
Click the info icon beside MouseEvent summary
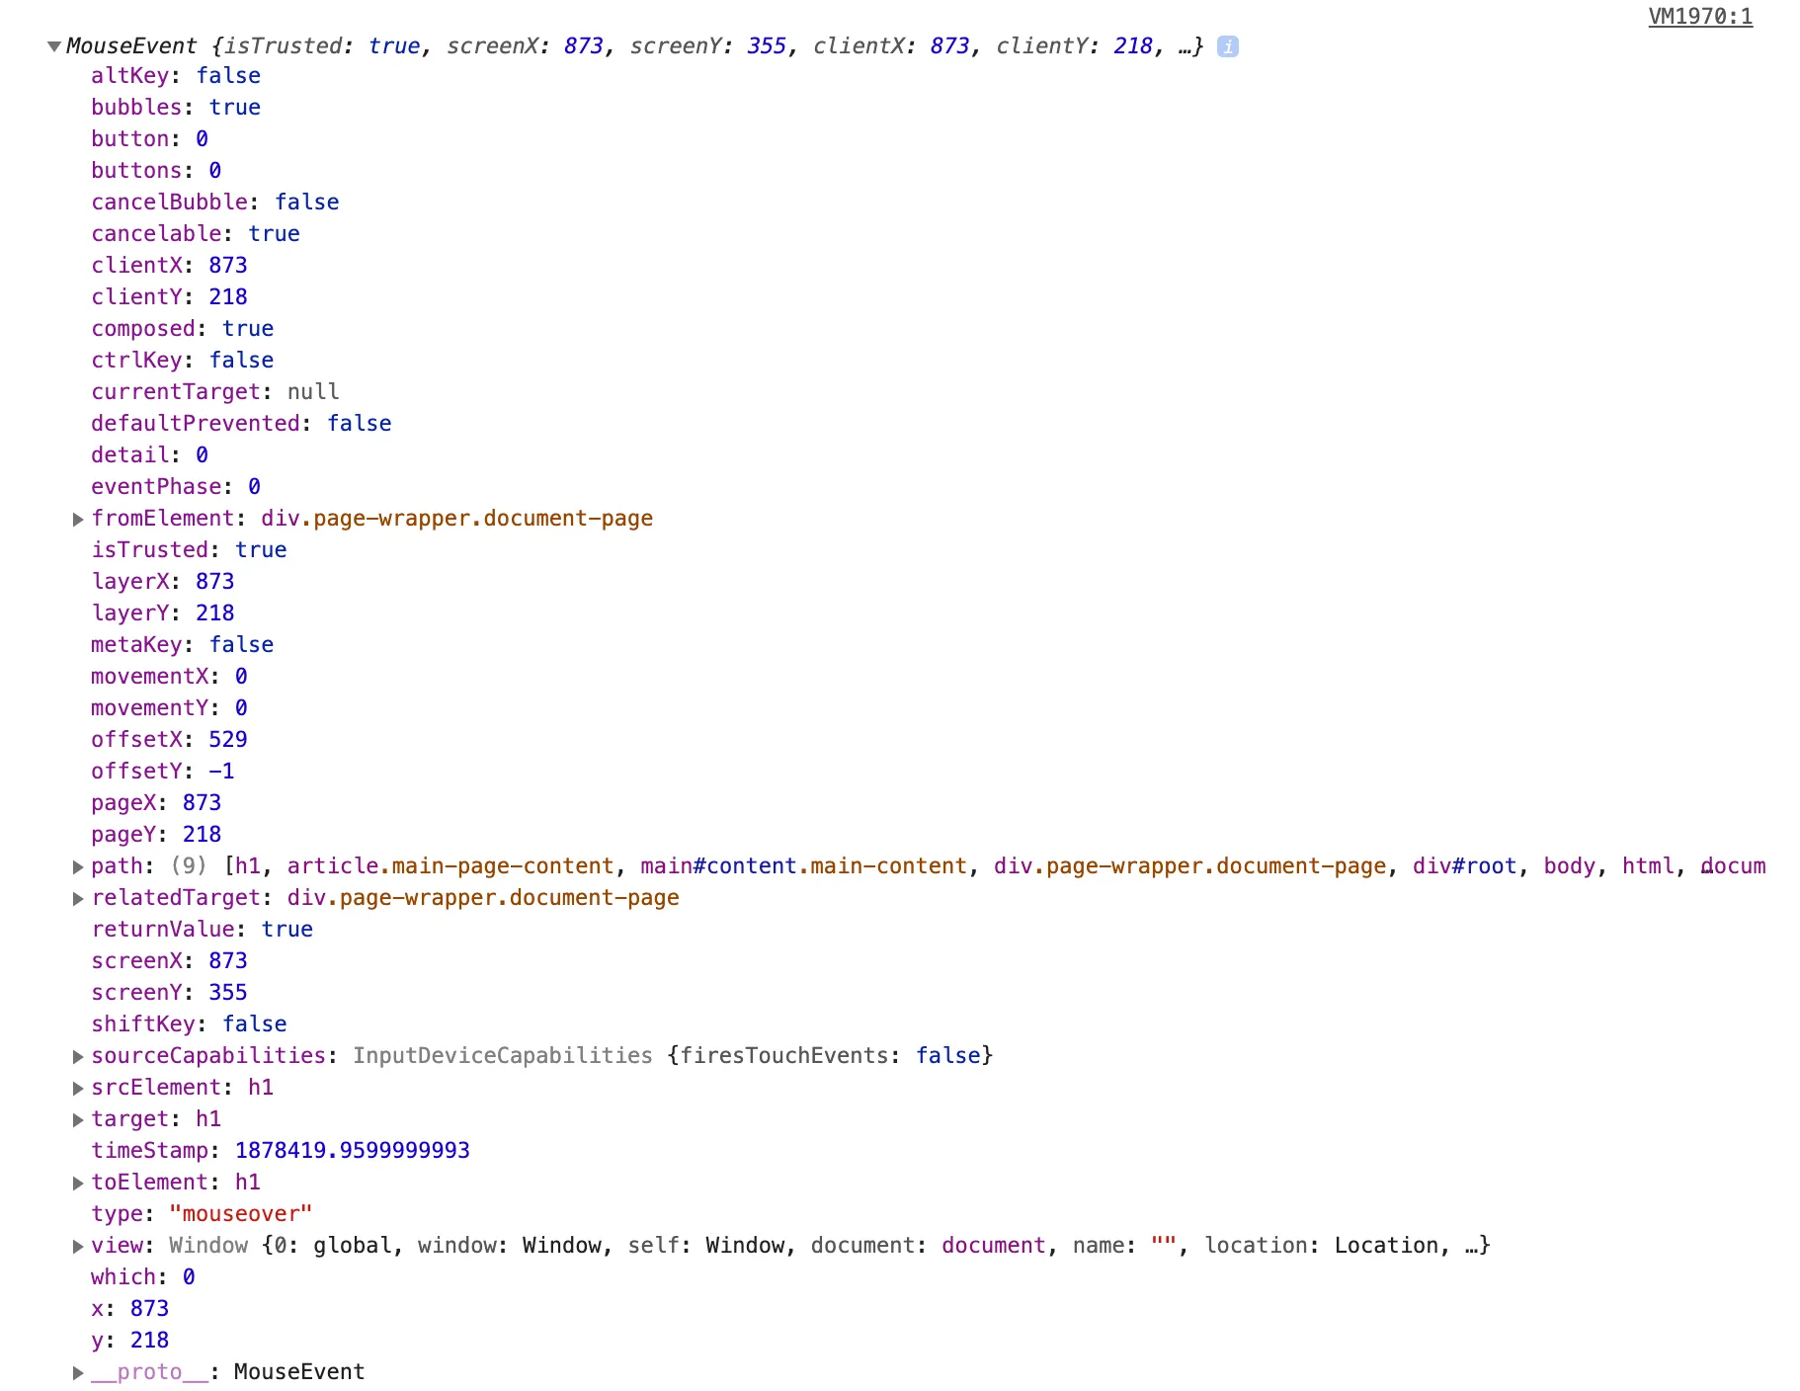pos(1227,46)
